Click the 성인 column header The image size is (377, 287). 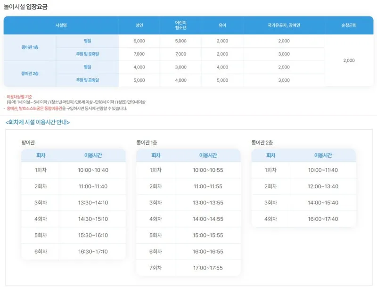tap(139, 25)
